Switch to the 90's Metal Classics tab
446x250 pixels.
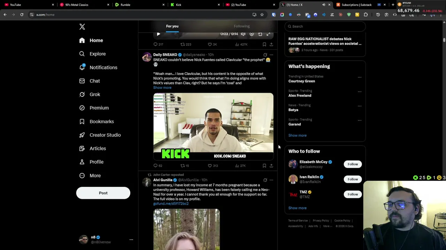[84, 5]
